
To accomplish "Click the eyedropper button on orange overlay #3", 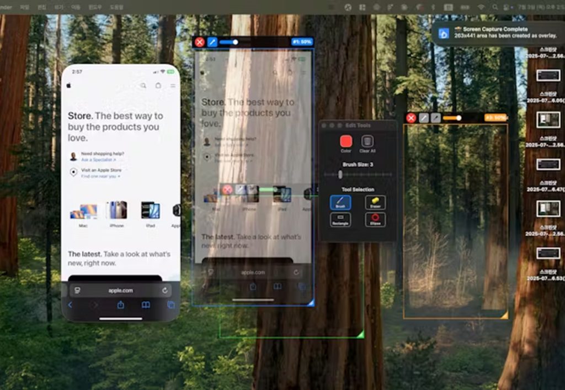I will (436, 118).
